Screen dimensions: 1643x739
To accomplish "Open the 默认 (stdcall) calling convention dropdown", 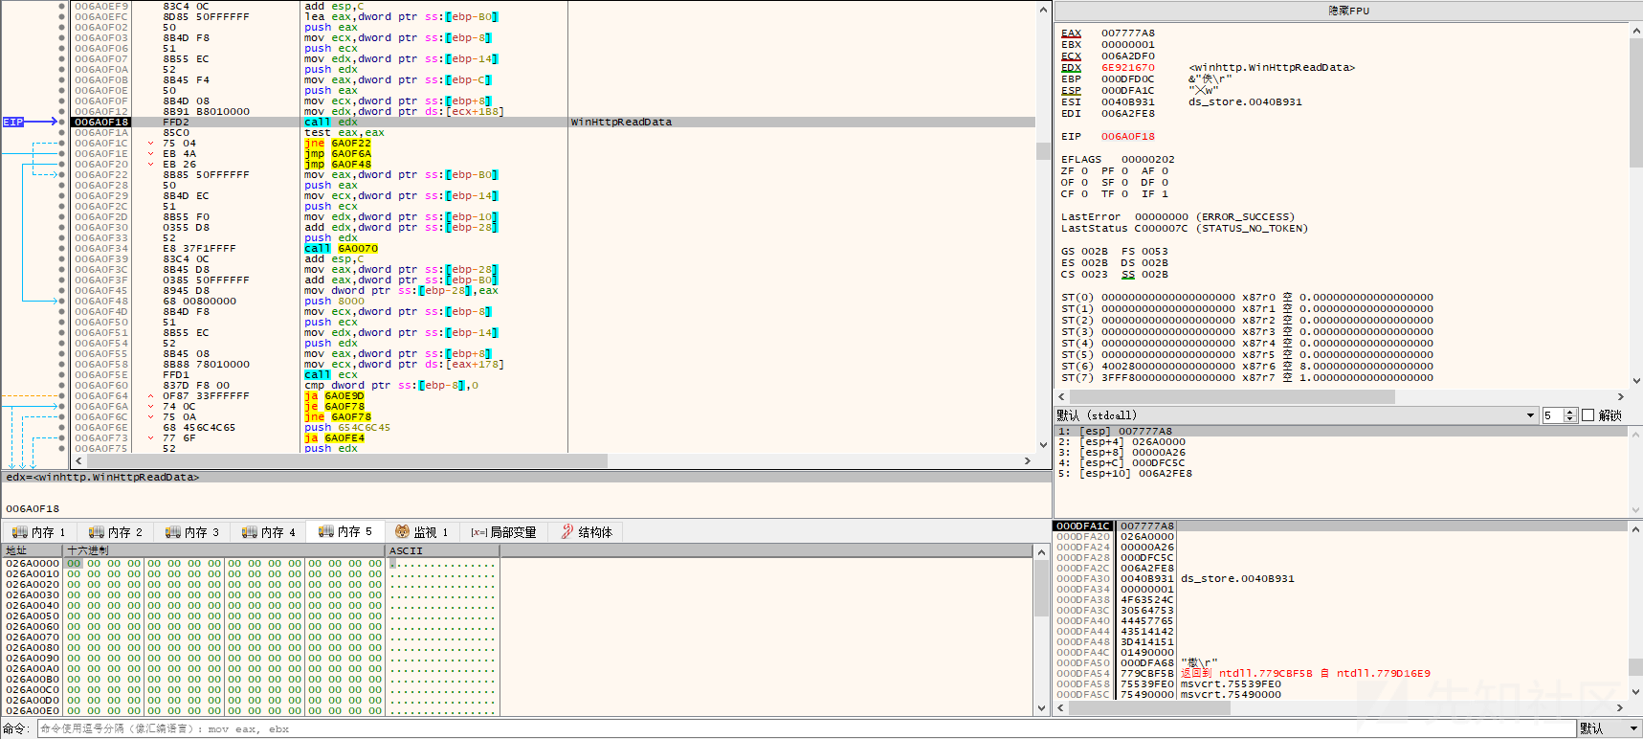I will click(1297, 415).
